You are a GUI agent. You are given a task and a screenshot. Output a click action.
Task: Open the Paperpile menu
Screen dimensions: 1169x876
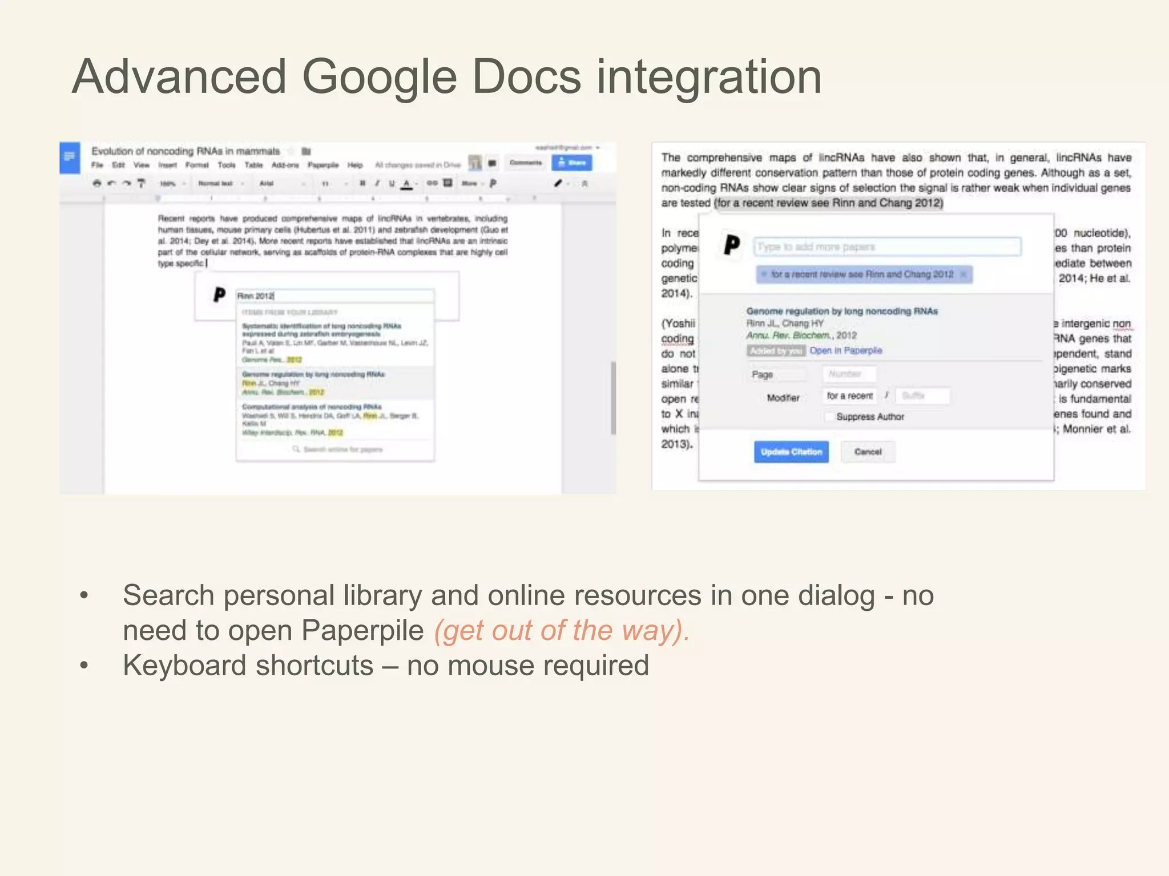(323, 165)
